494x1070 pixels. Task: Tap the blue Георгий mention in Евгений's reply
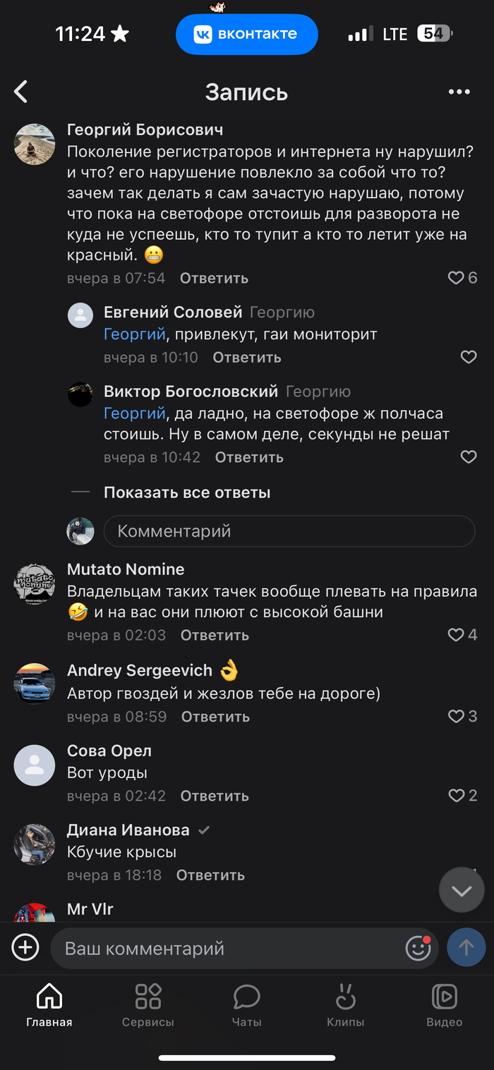(134, 334)
